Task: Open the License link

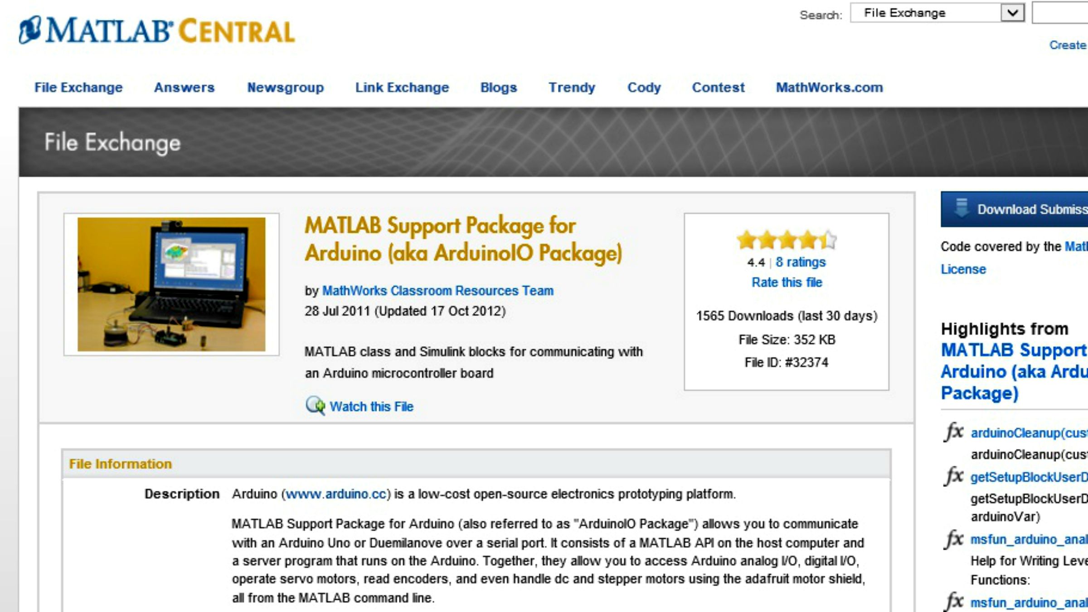Action: pyautogui.click(x=963, y=269)
